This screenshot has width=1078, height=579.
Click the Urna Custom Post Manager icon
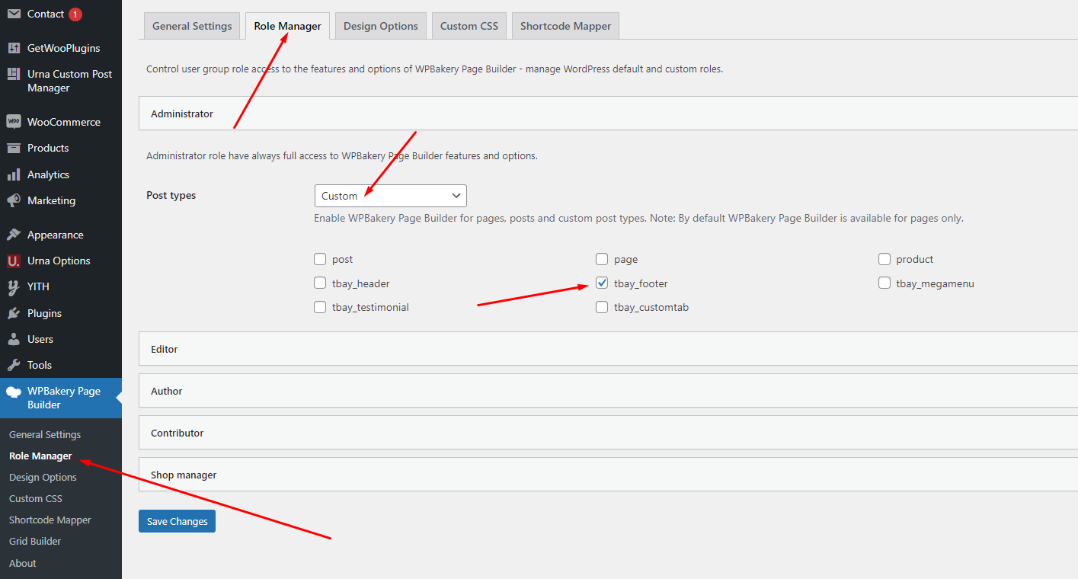[14, 74]
